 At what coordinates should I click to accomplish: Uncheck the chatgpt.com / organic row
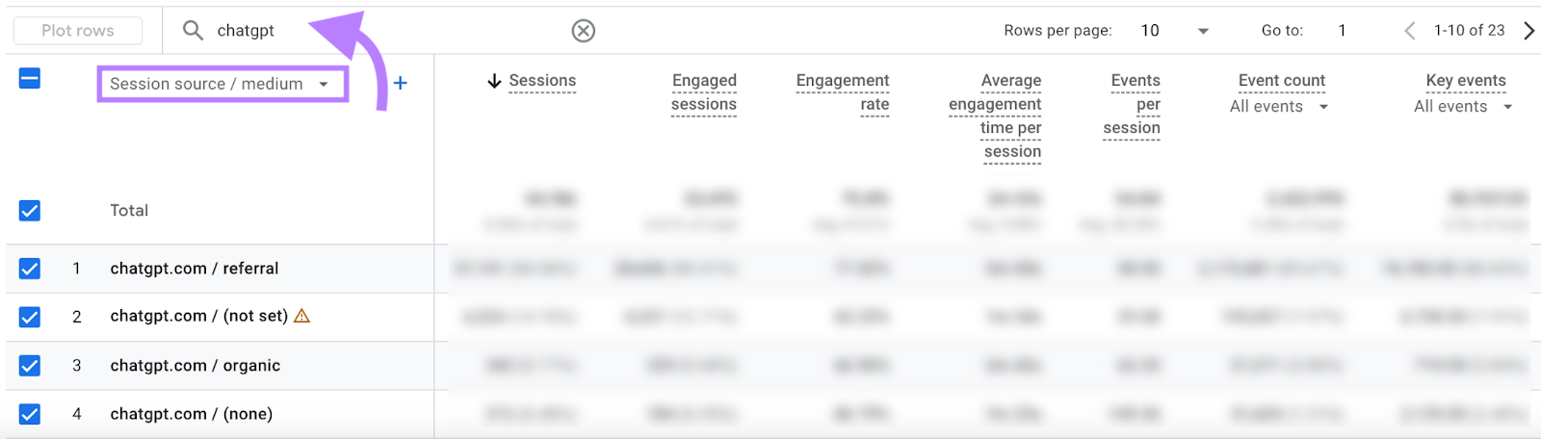pyautogui.click(x=30, y=366)
